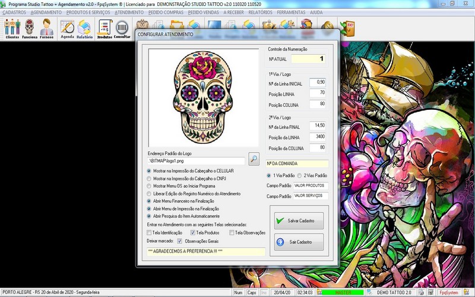Click the Posição da COLUNA field in 2ª Via
Viewport: 475px width, 297px height.
coord(318,147)
